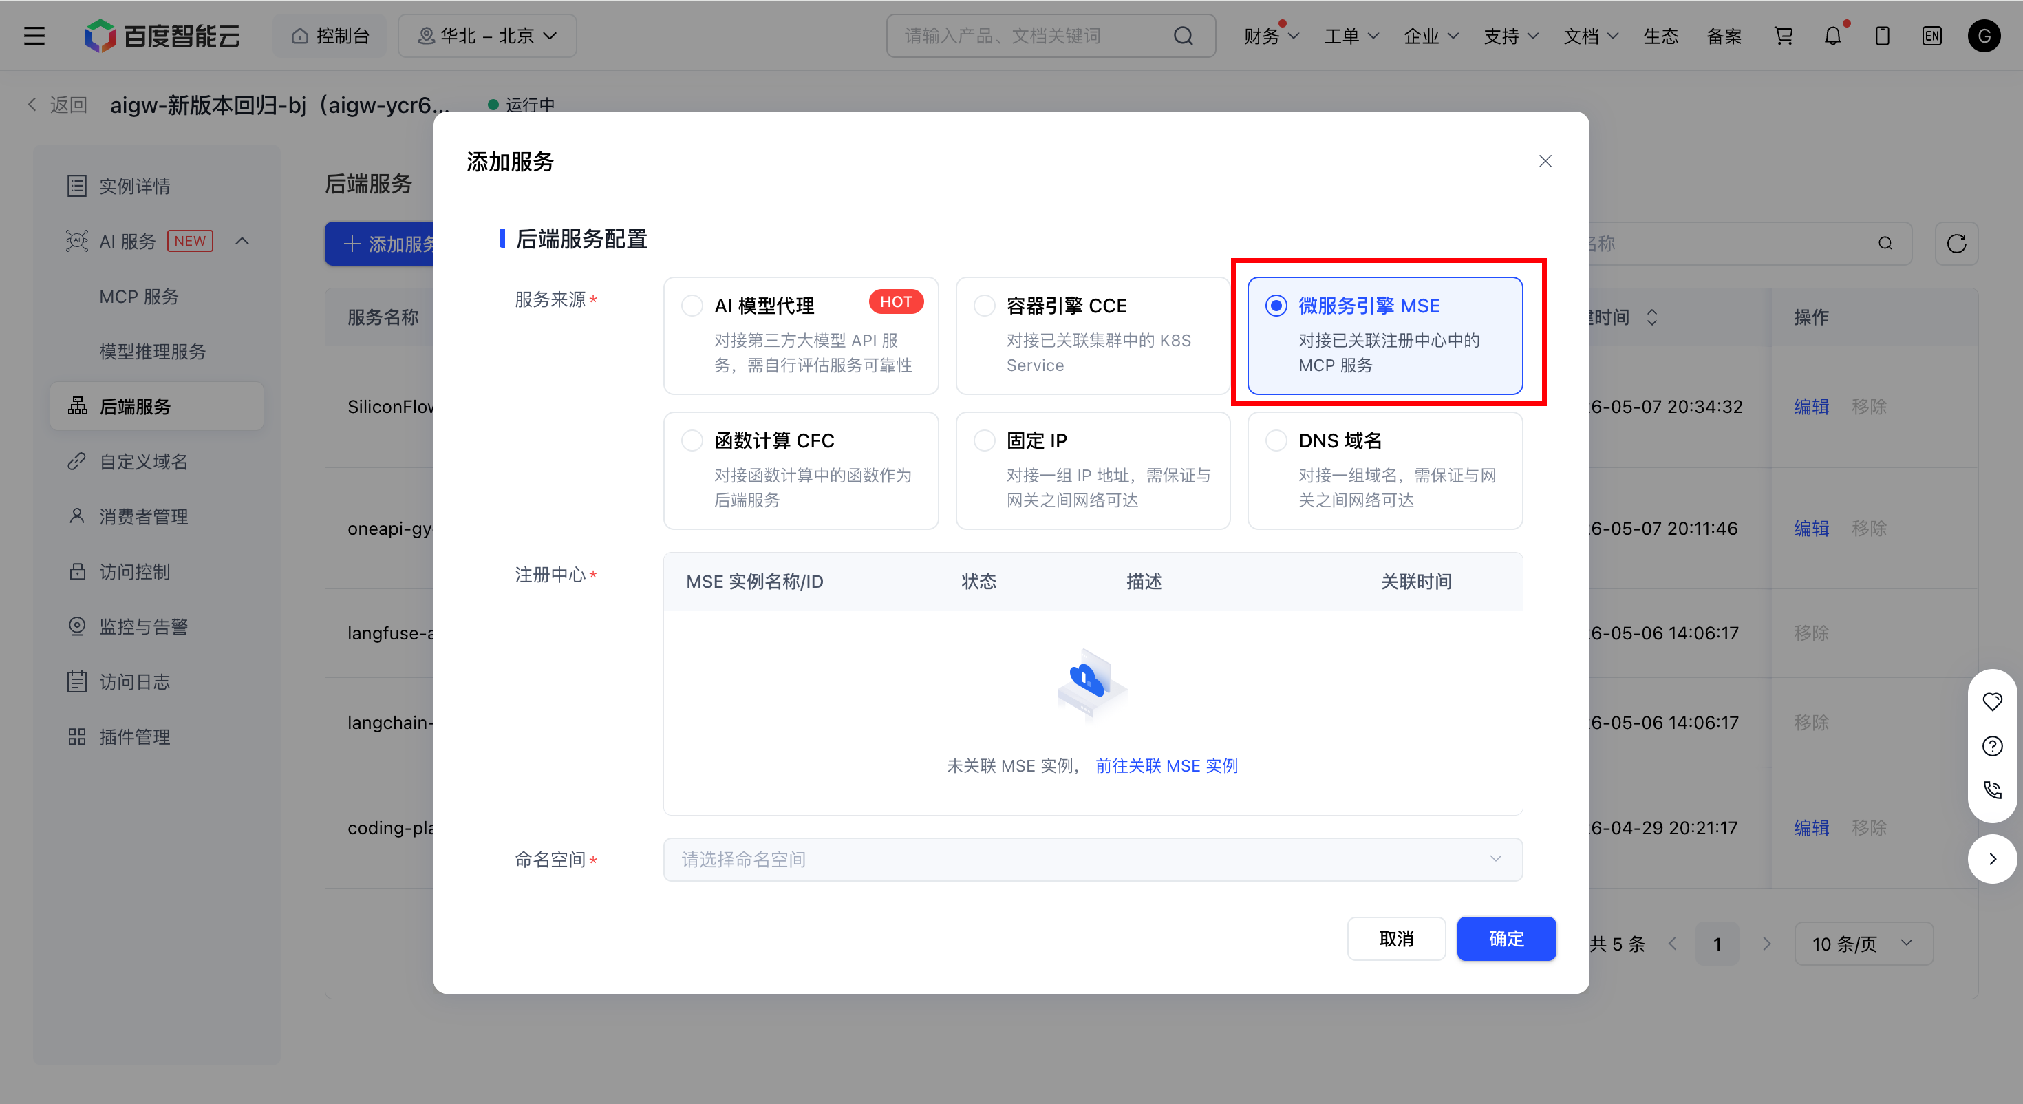Select the DNS 域名 radio option

[1276, 440]
